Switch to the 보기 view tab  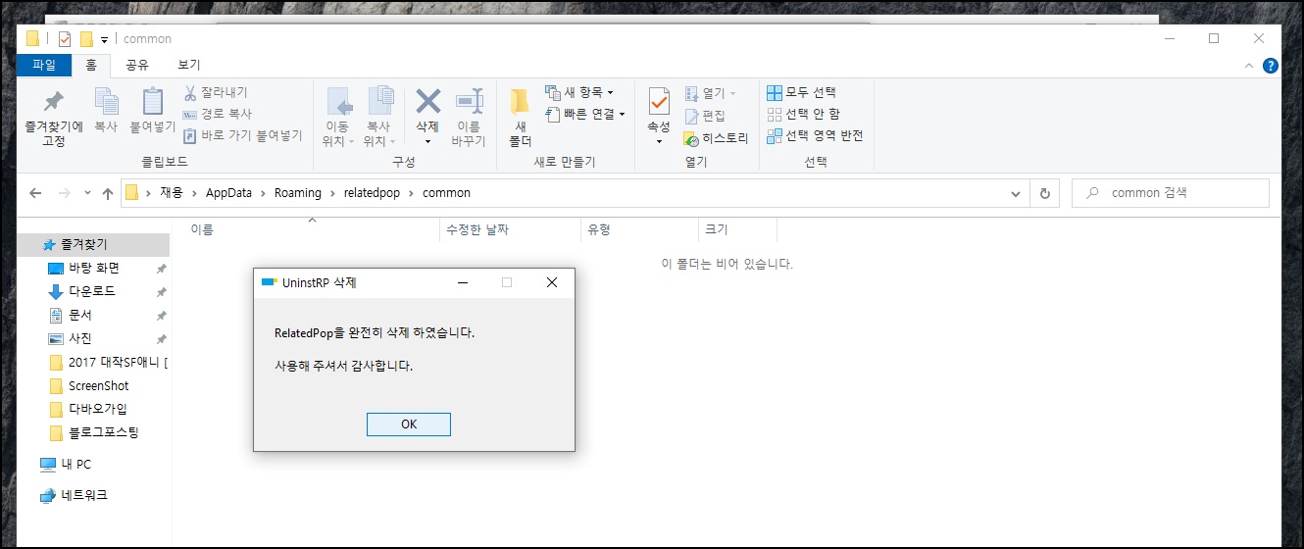188,65
